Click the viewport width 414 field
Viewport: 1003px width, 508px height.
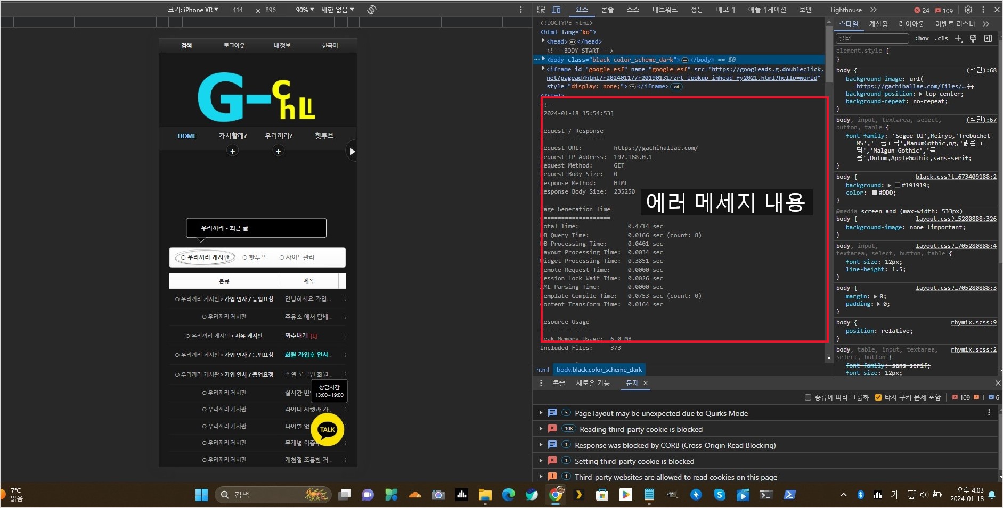click(x=238, y=10)
